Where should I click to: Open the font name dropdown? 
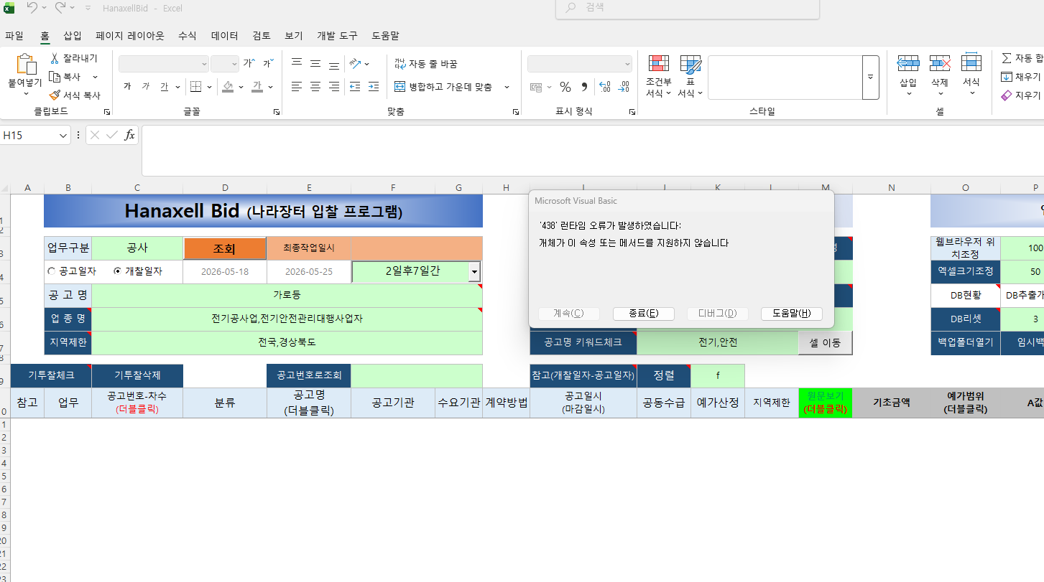[x=204, y=64]
